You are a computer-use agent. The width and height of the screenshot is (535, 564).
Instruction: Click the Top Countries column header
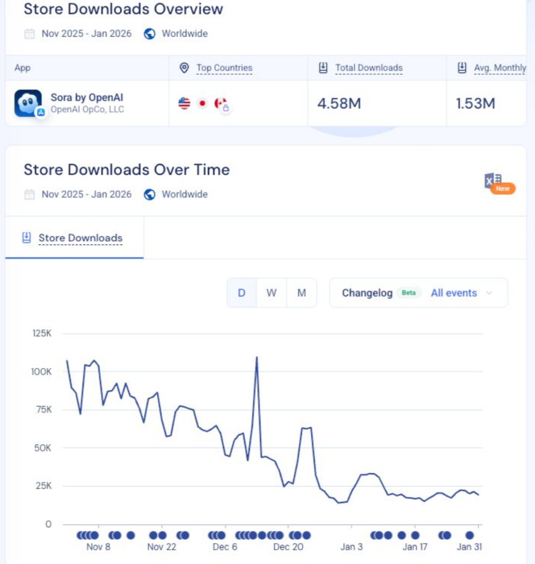point(224,68)
